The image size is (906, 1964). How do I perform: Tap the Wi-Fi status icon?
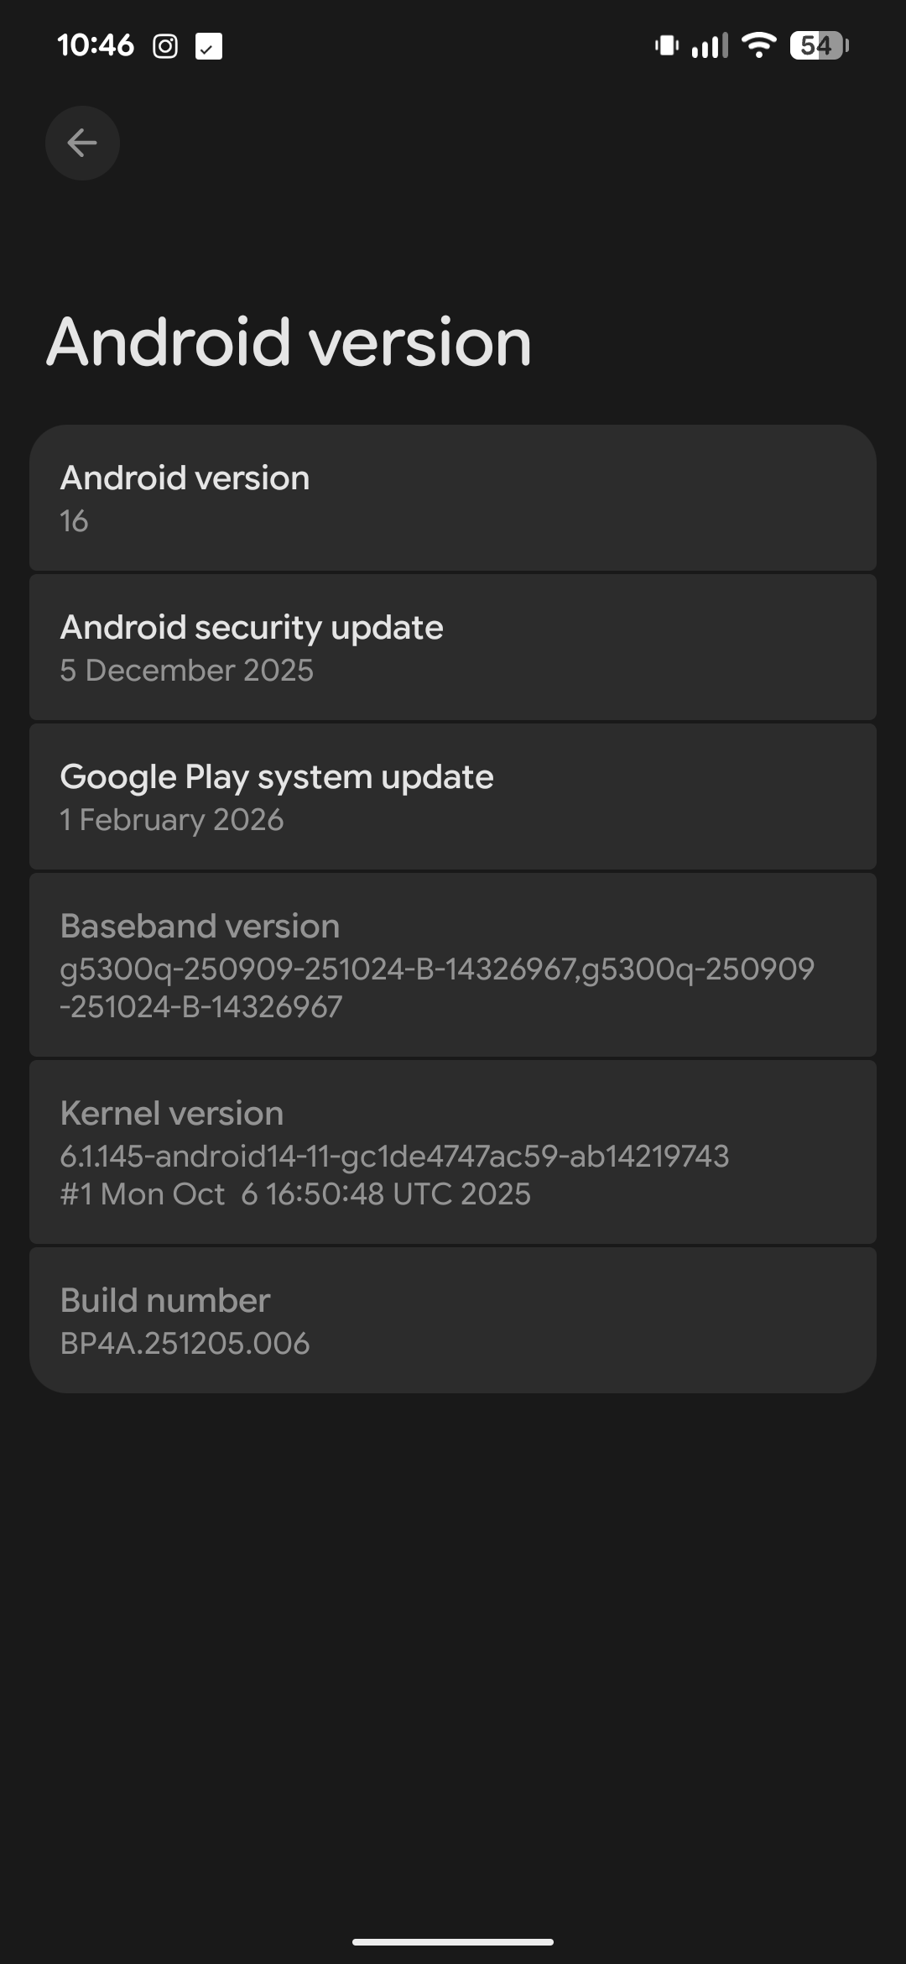(x=759, y=45)
